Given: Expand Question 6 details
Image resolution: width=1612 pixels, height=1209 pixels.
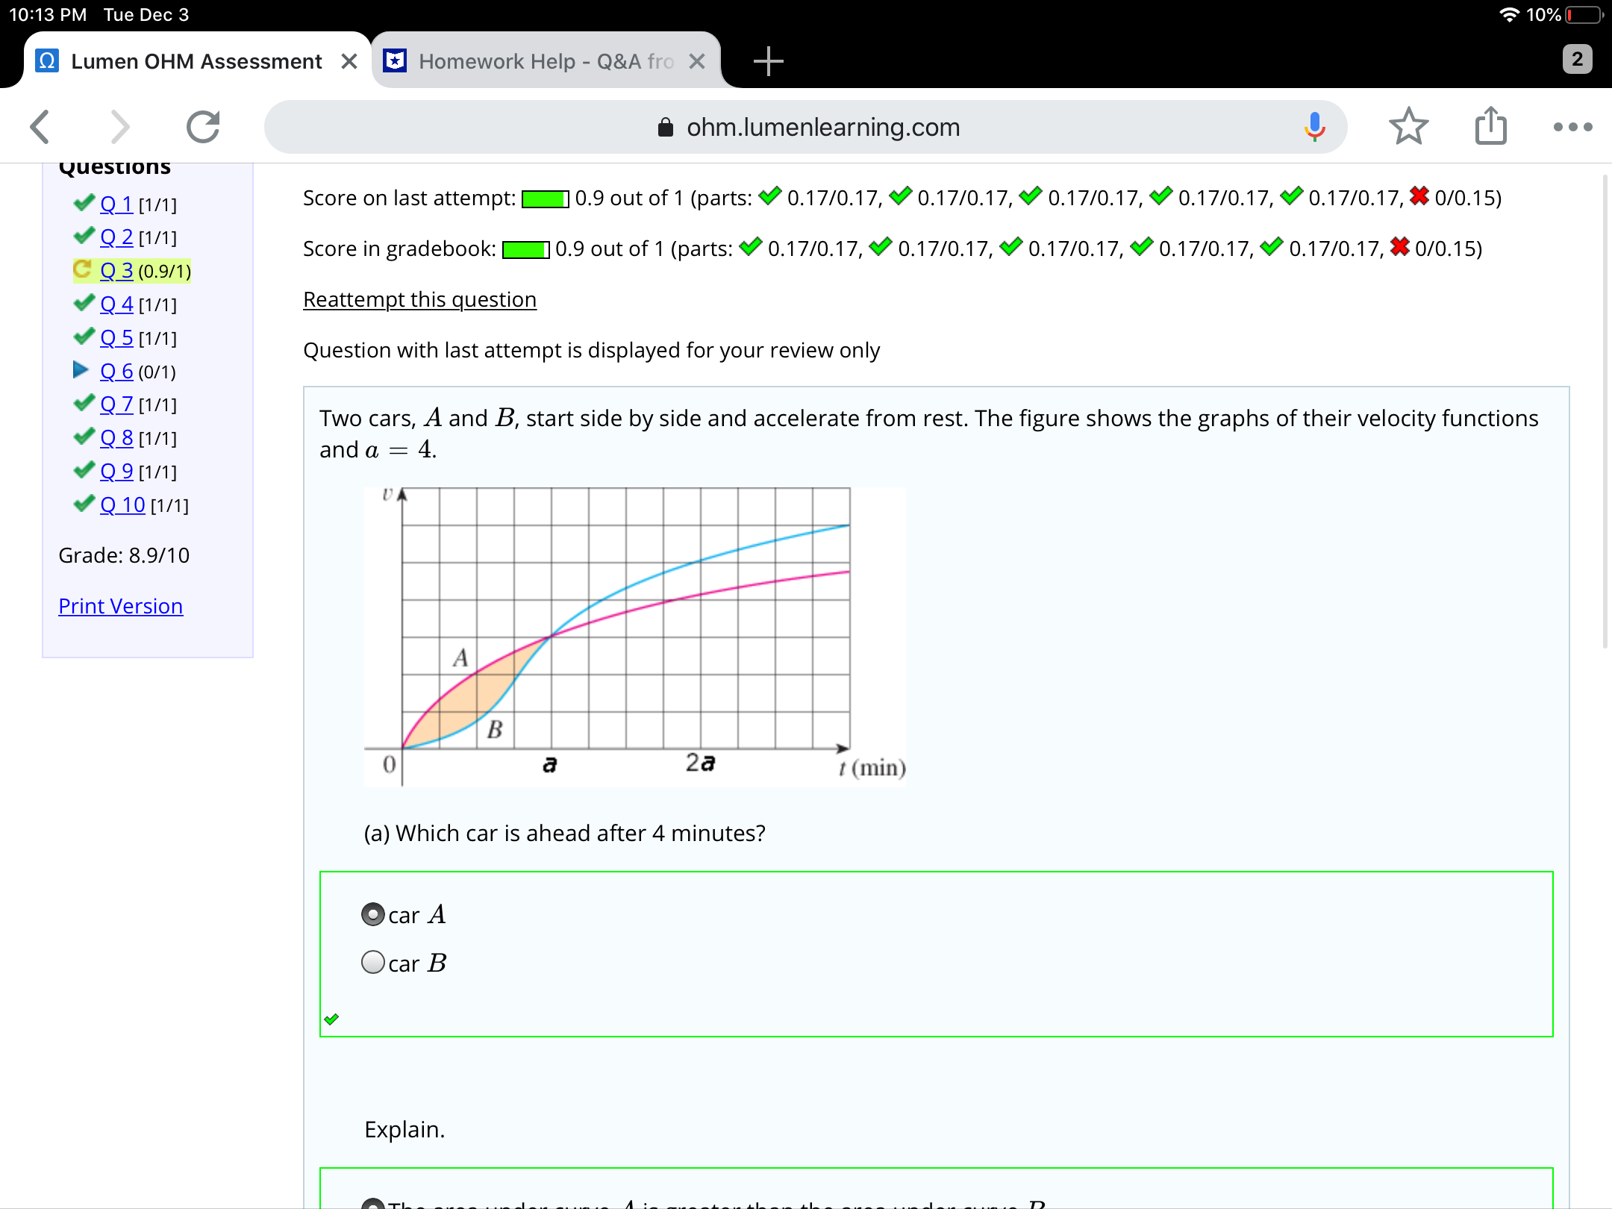Looking at the screenshot, I should click(x=116, y=371).
